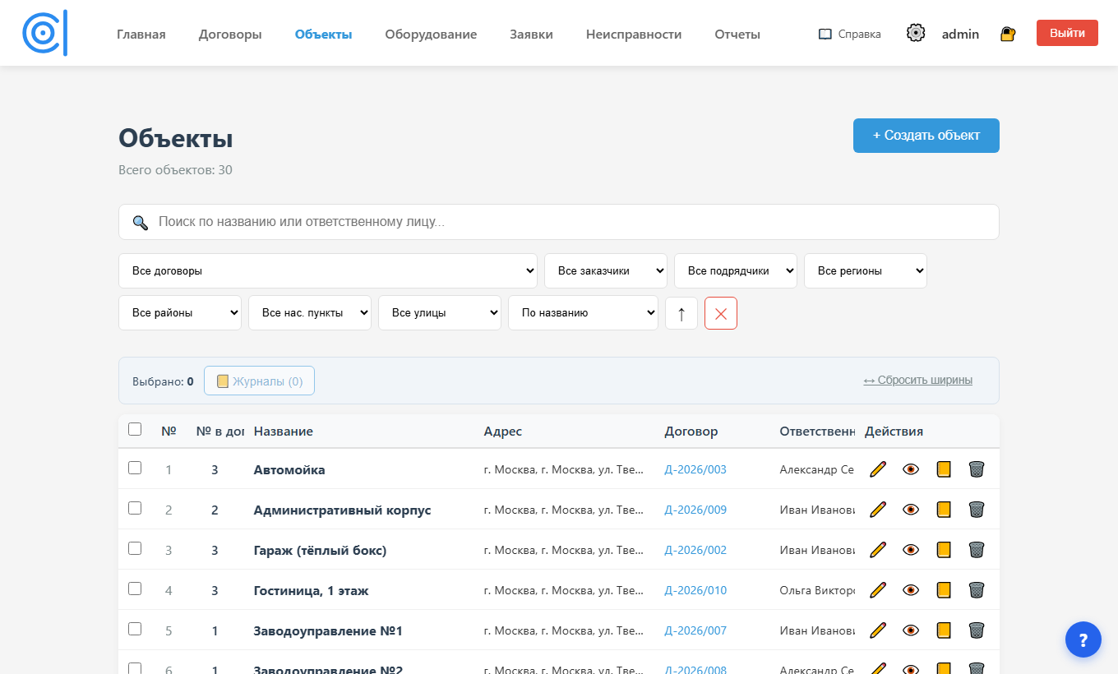This screenshot has width=1118, height=674.
Task: Open the Оборудование nav item
Action: tap(431, 34)
